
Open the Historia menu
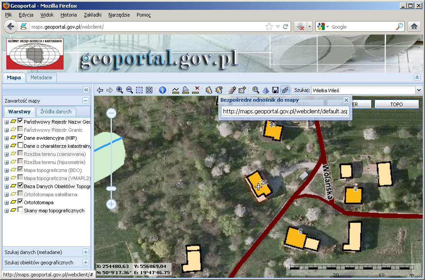(x=69, y=15)
